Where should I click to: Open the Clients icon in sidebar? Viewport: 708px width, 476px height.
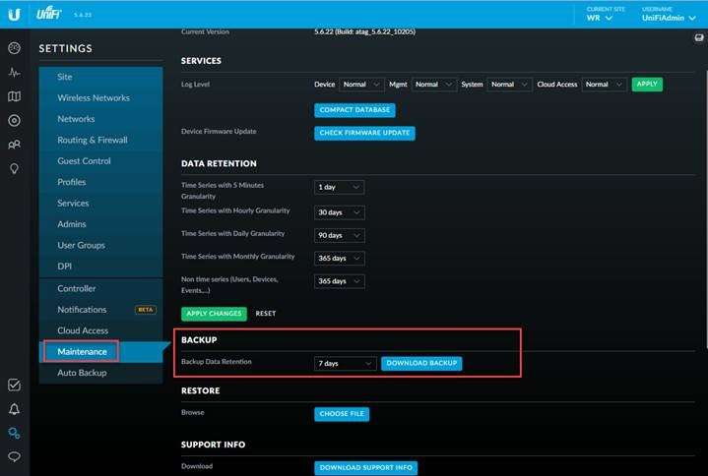point(14,145)
